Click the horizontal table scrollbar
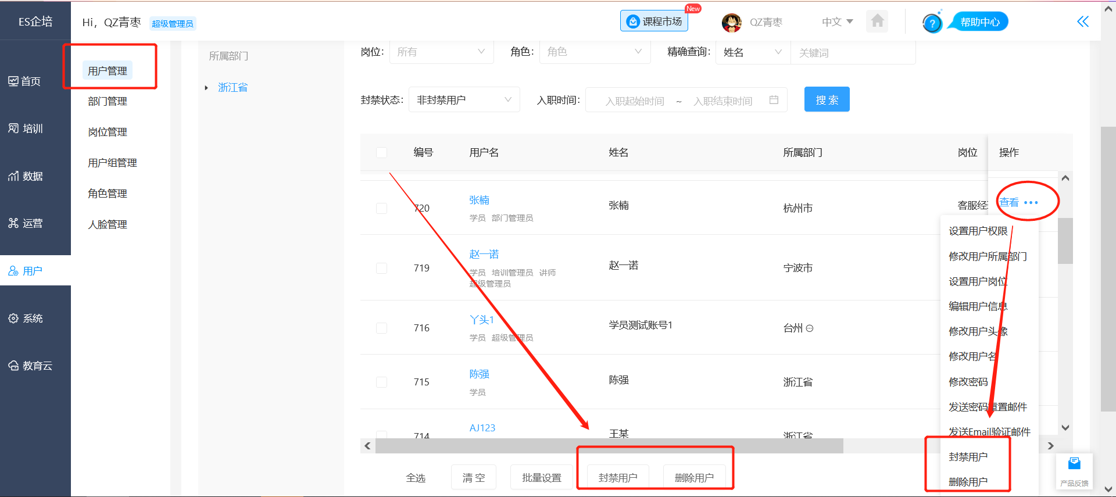Screen dimensions: 1116x497 pyautogui.click(x=609, y=446)
